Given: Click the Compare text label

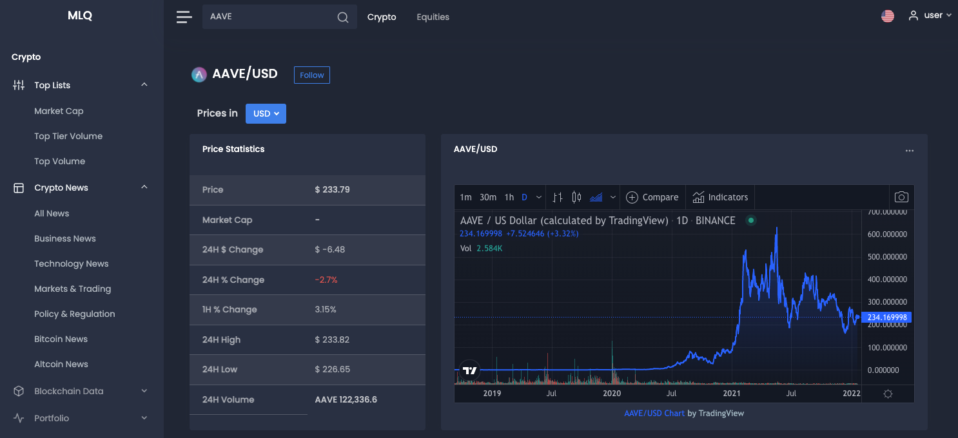Looking at the screenshot, I should click(x=660, y=197).
